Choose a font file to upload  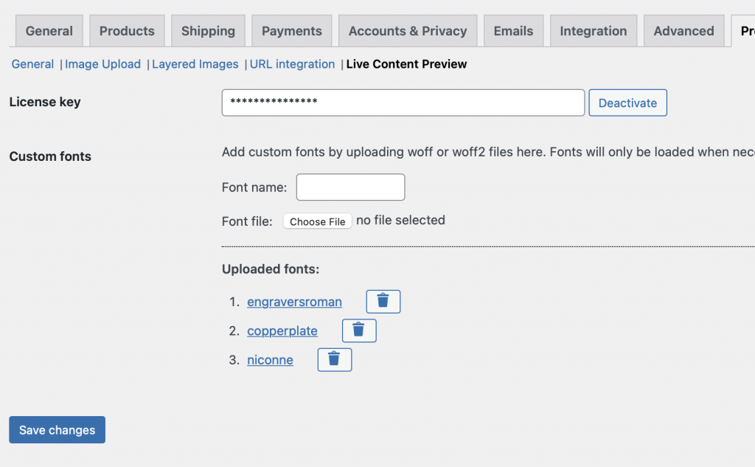[317, 221]
